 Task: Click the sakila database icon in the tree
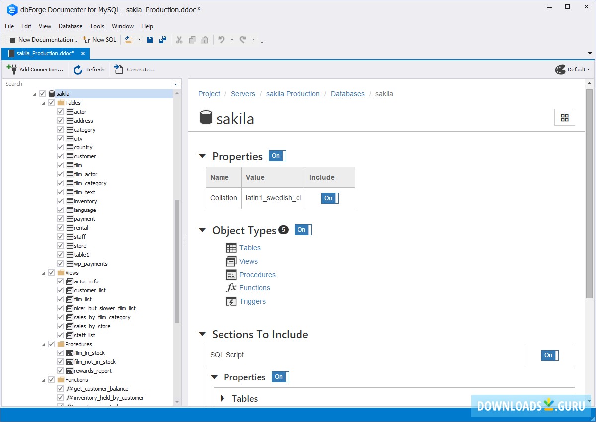click(52, 94)
